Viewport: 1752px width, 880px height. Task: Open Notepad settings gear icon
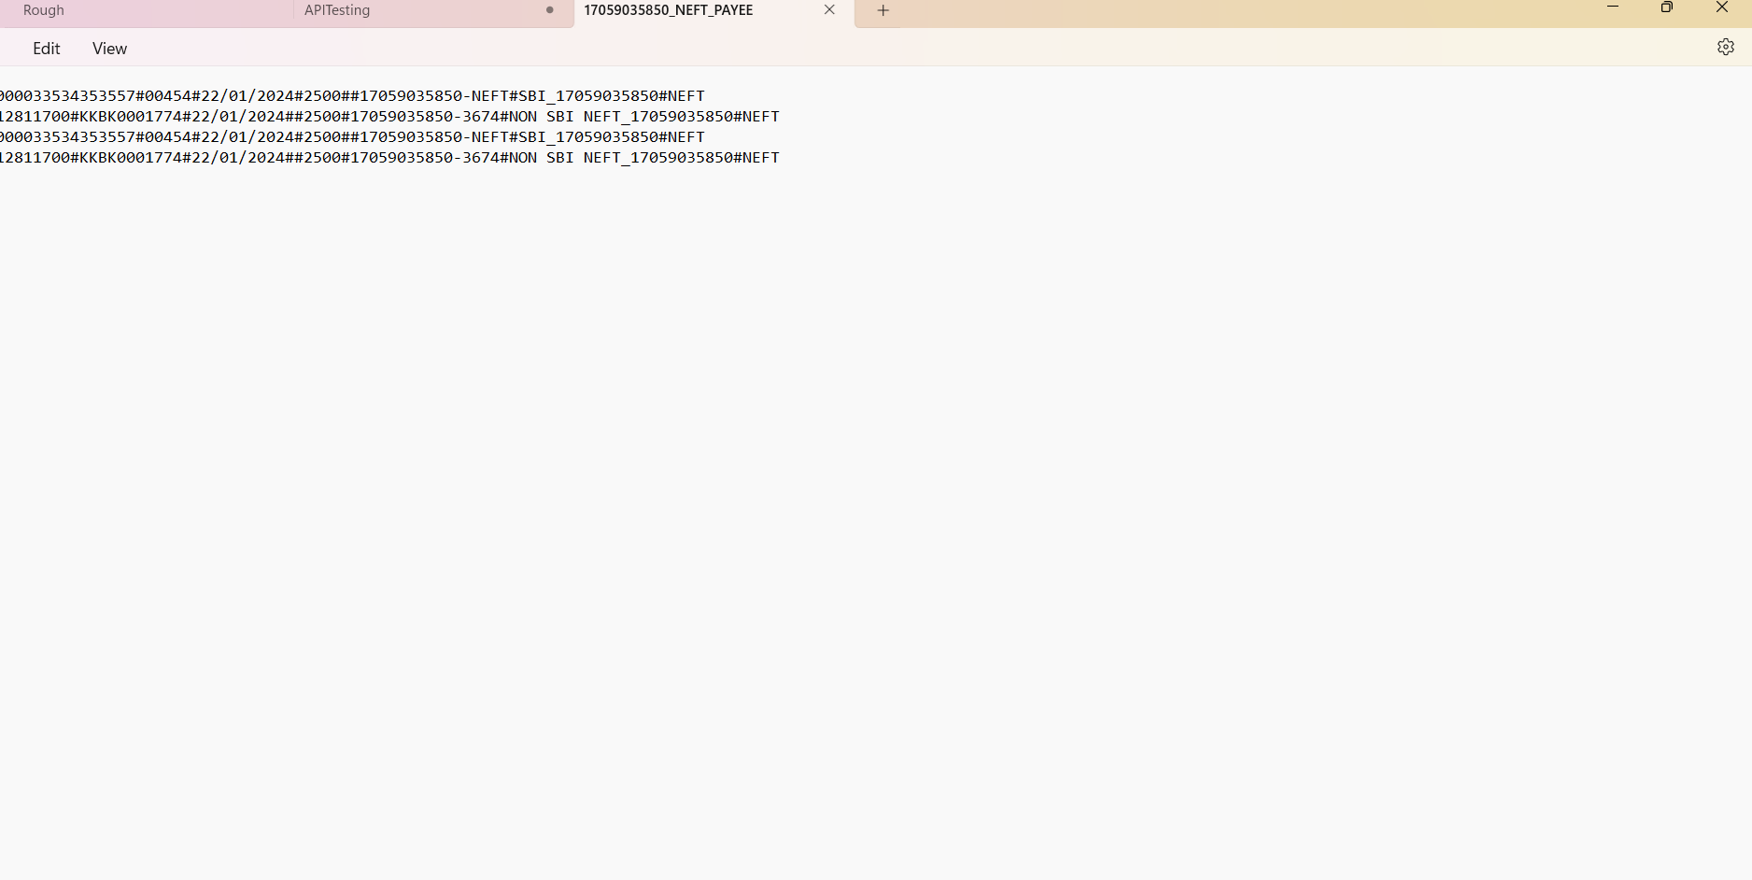[1725, 47]
